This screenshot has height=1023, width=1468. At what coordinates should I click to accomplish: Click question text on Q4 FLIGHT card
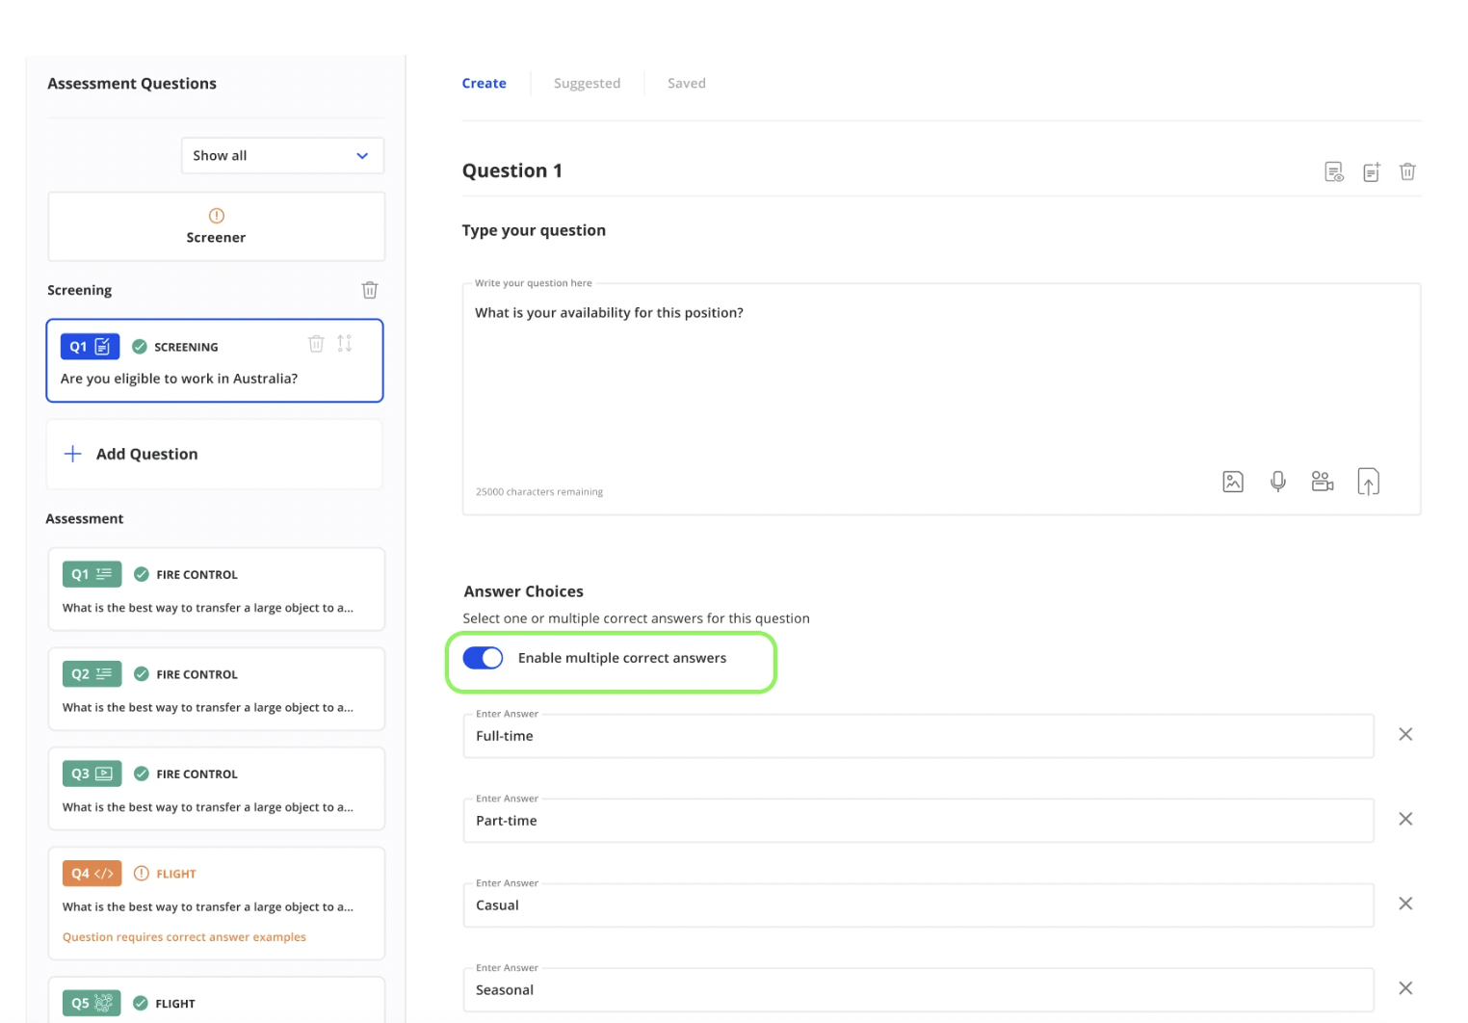(x=208, y=907)
